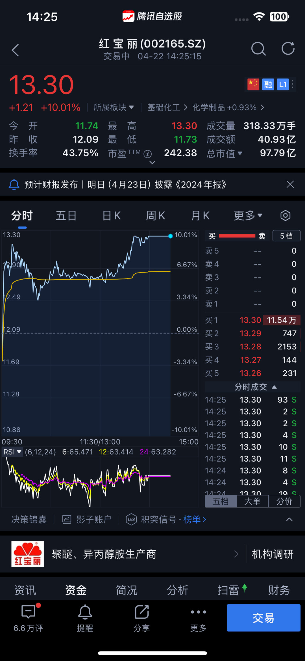Tap the China flag market badge
305x661 pixels.
(x=253, y=84)
